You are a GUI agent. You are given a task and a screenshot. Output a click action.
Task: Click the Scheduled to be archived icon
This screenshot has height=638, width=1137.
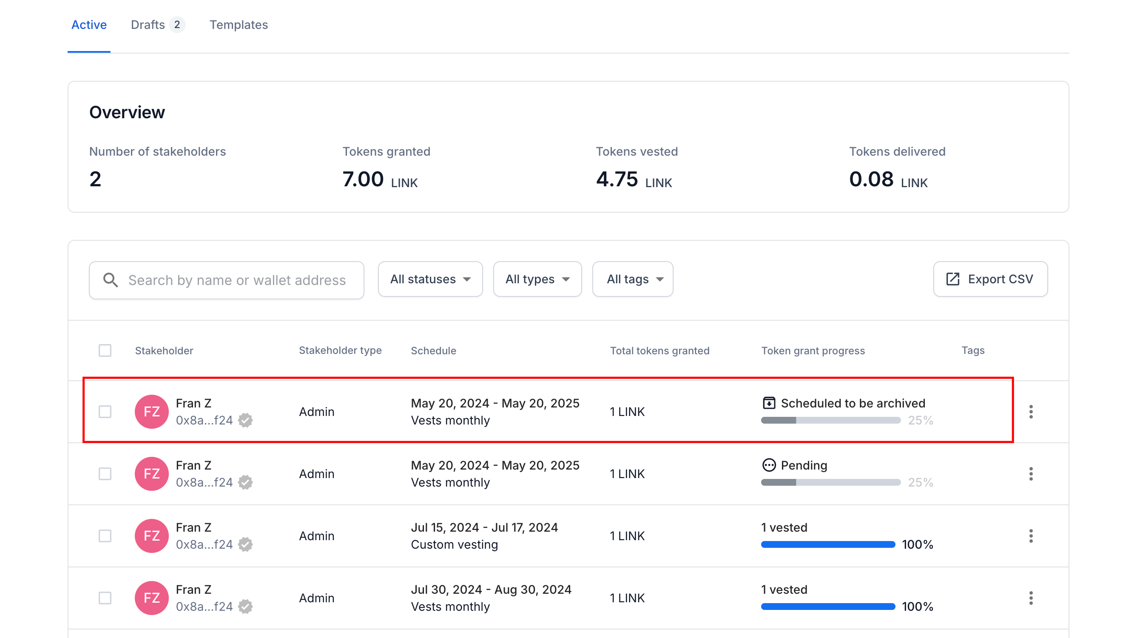coord(769,403)
